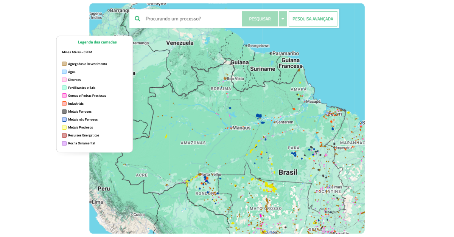
Task: Click the Água blue swatch
Action: (x=64, y=72)
